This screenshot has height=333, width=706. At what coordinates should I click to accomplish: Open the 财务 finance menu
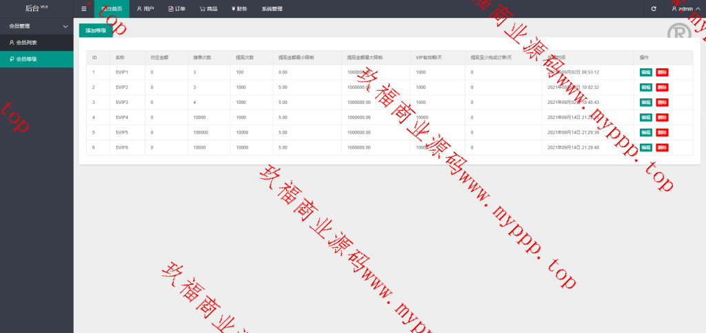(239, 9)
